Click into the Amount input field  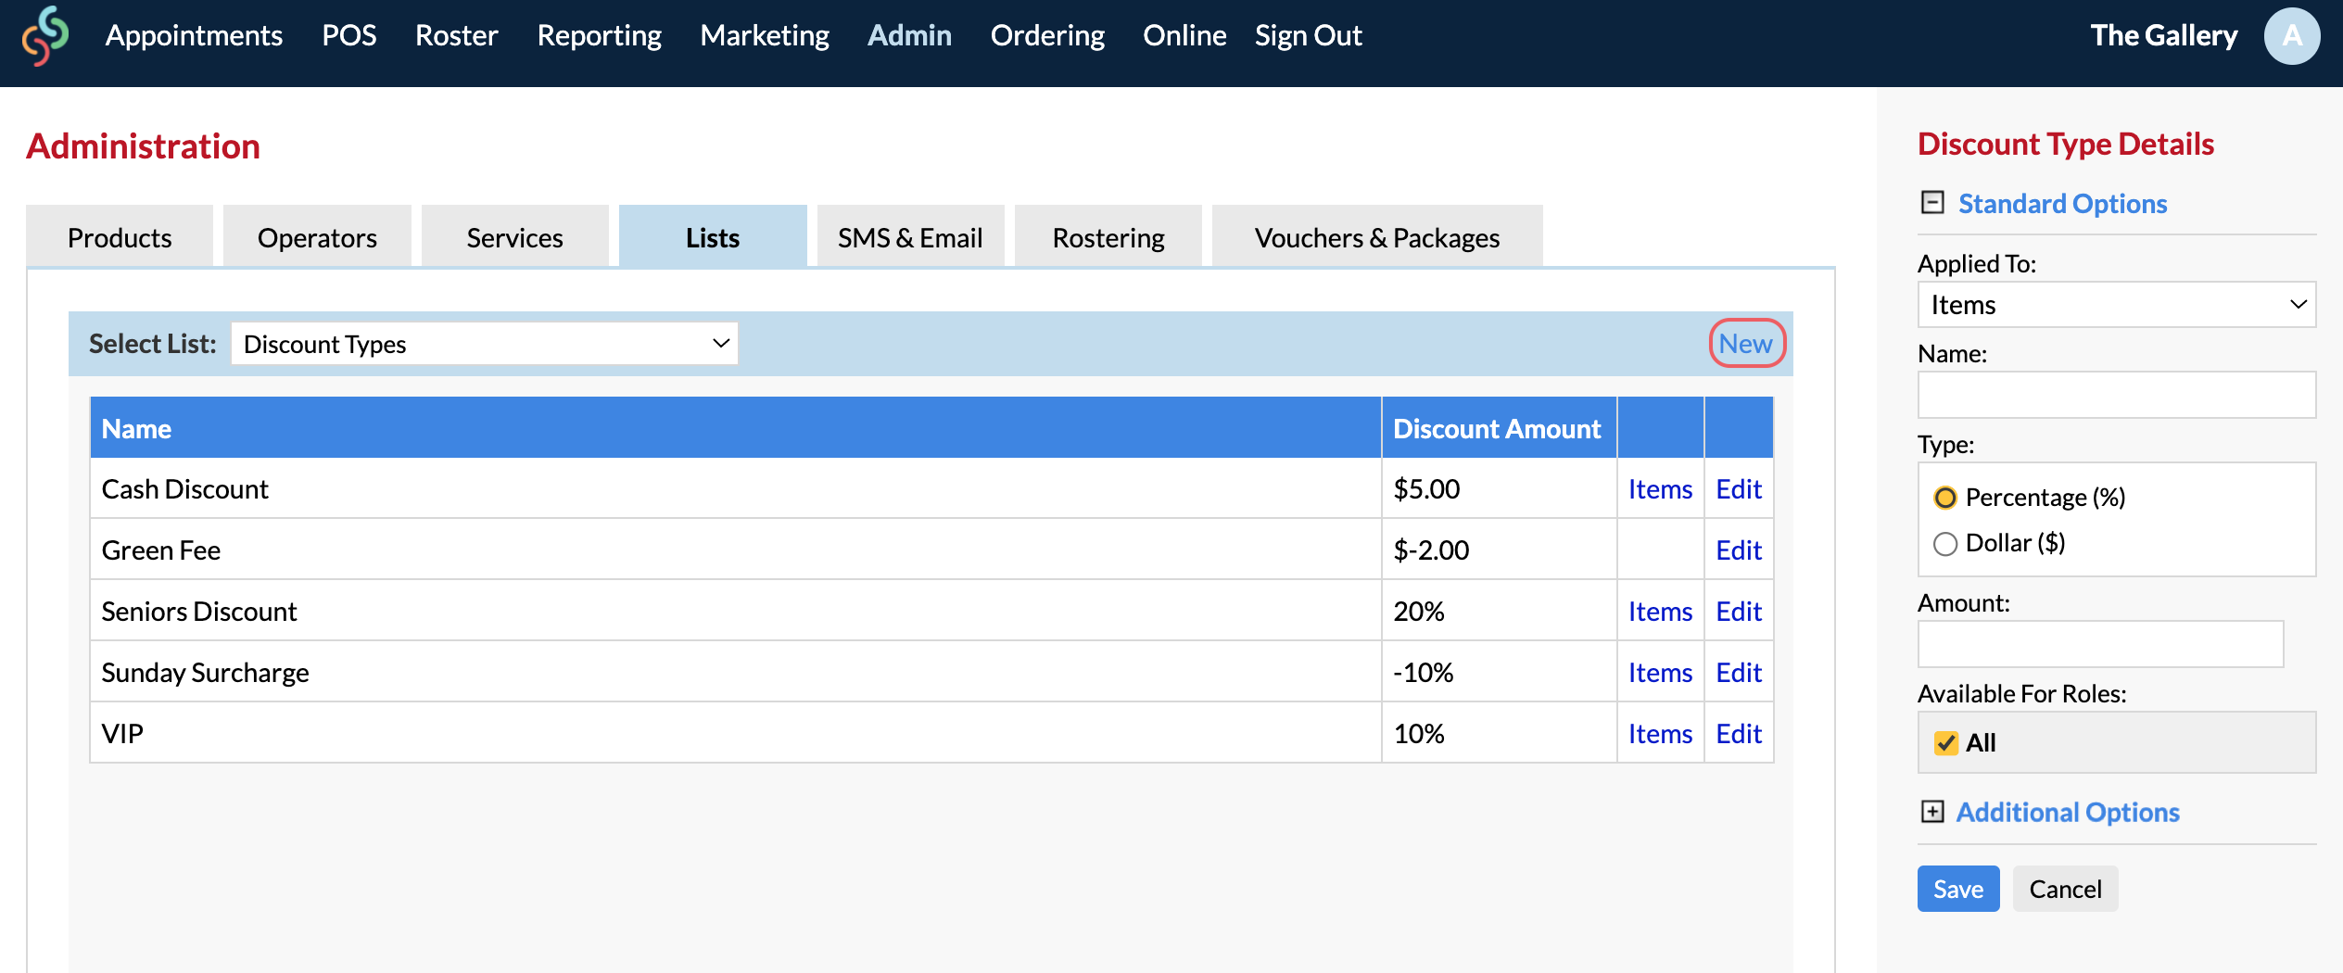coord(2100,644)
